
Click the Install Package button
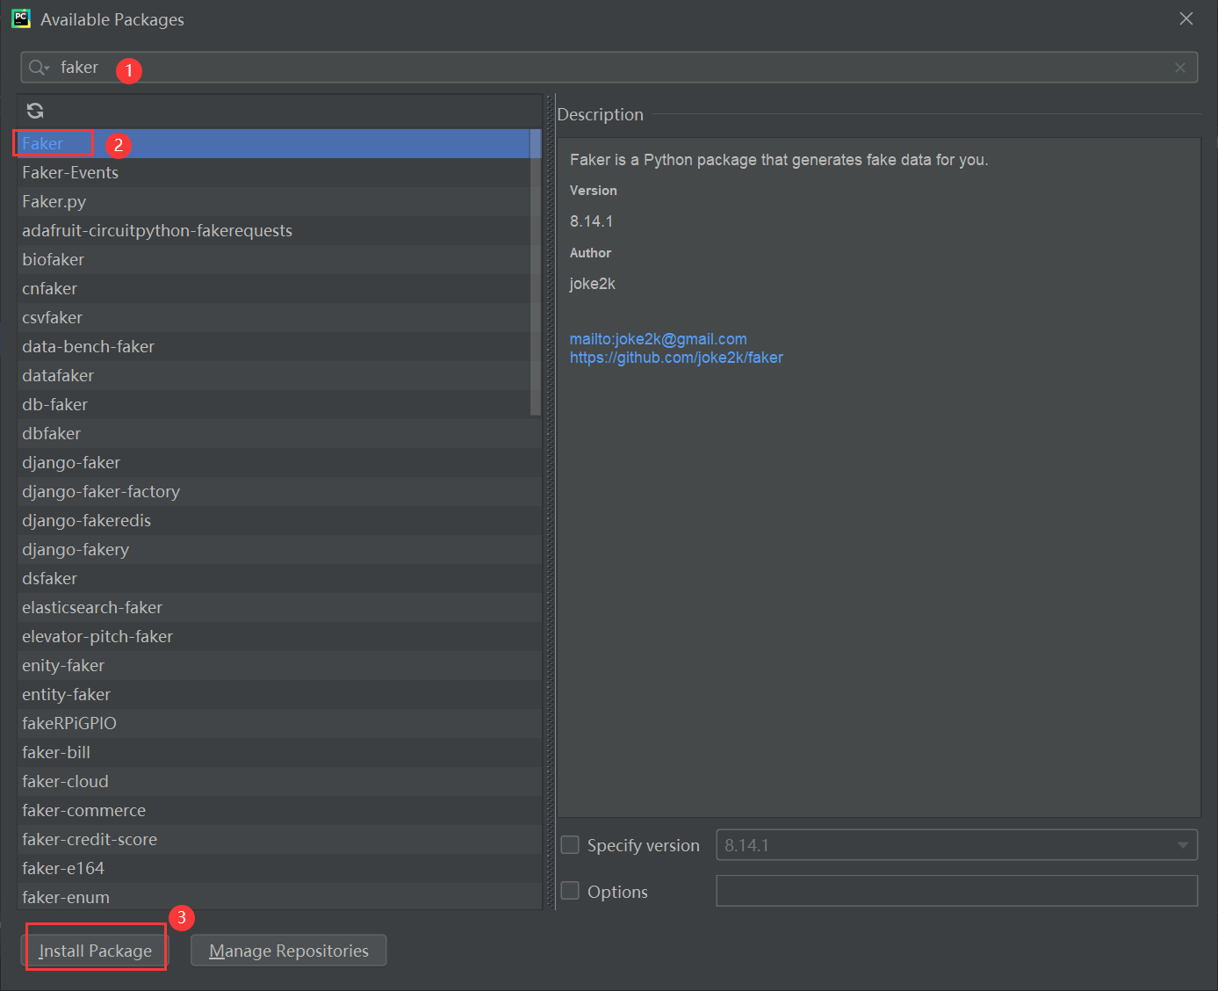point(95,951)
